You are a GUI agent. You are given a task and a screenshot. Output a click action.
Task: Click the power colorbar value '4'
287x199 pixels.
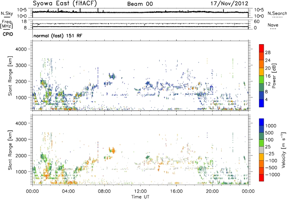coord(266,100)
